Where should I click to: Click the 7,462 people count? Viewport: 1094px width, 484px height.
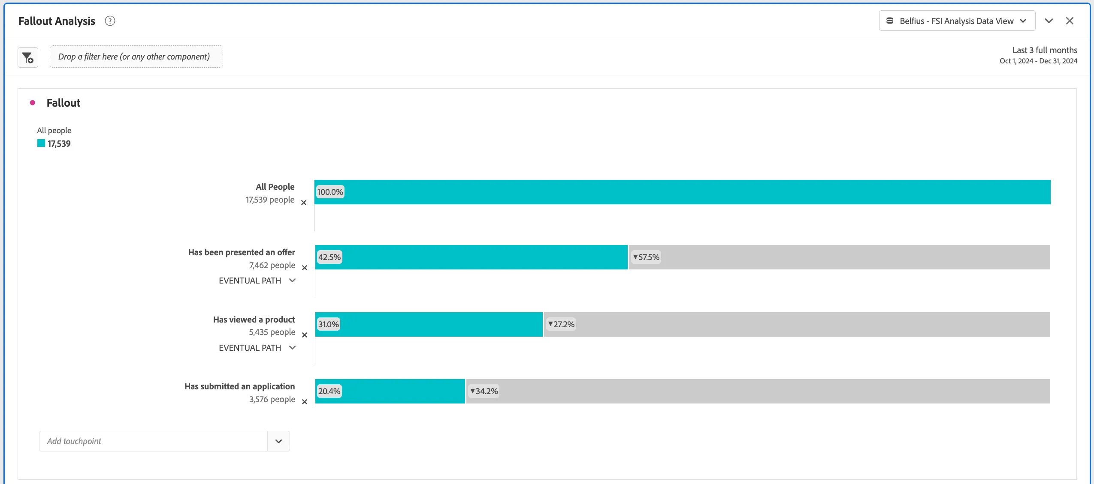pos(272,265)
